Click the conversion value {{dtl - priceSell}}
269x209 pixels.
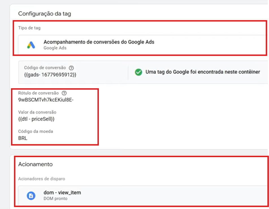pos(36,119)
